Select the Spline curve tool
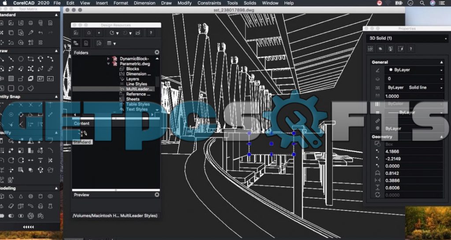The height and width of the screenshot is (240, 451). coord(40,69)
